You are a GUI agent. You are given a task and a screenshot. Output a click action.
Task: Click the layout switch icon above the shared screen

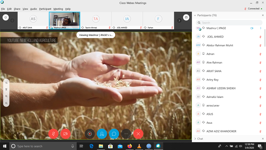click(x=186, y=18)
